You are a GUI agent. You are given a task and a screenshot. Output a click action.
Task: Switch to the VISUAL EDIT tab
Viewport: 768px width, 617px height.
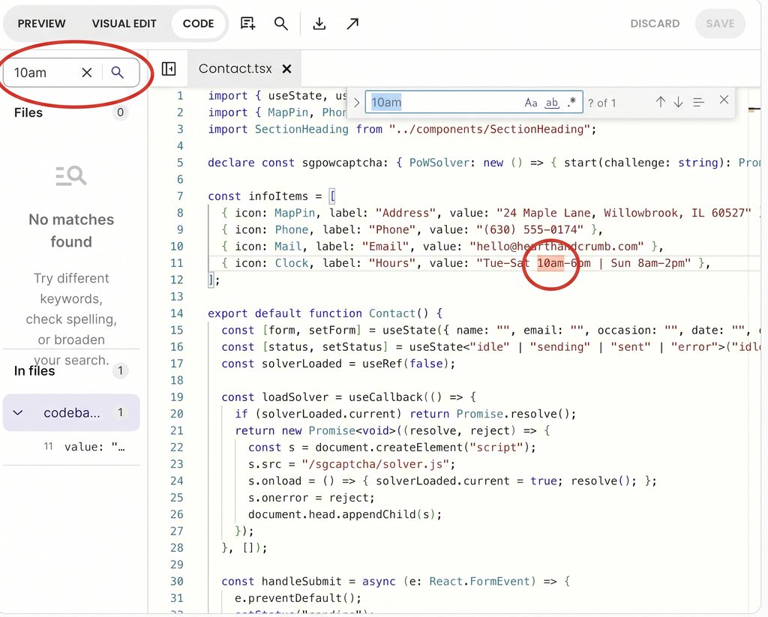(x=124, y=23)
